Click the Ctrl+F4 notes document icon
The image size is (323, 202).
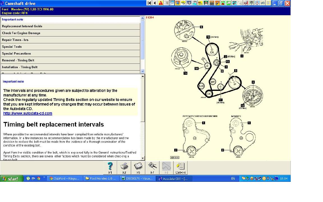180,168
